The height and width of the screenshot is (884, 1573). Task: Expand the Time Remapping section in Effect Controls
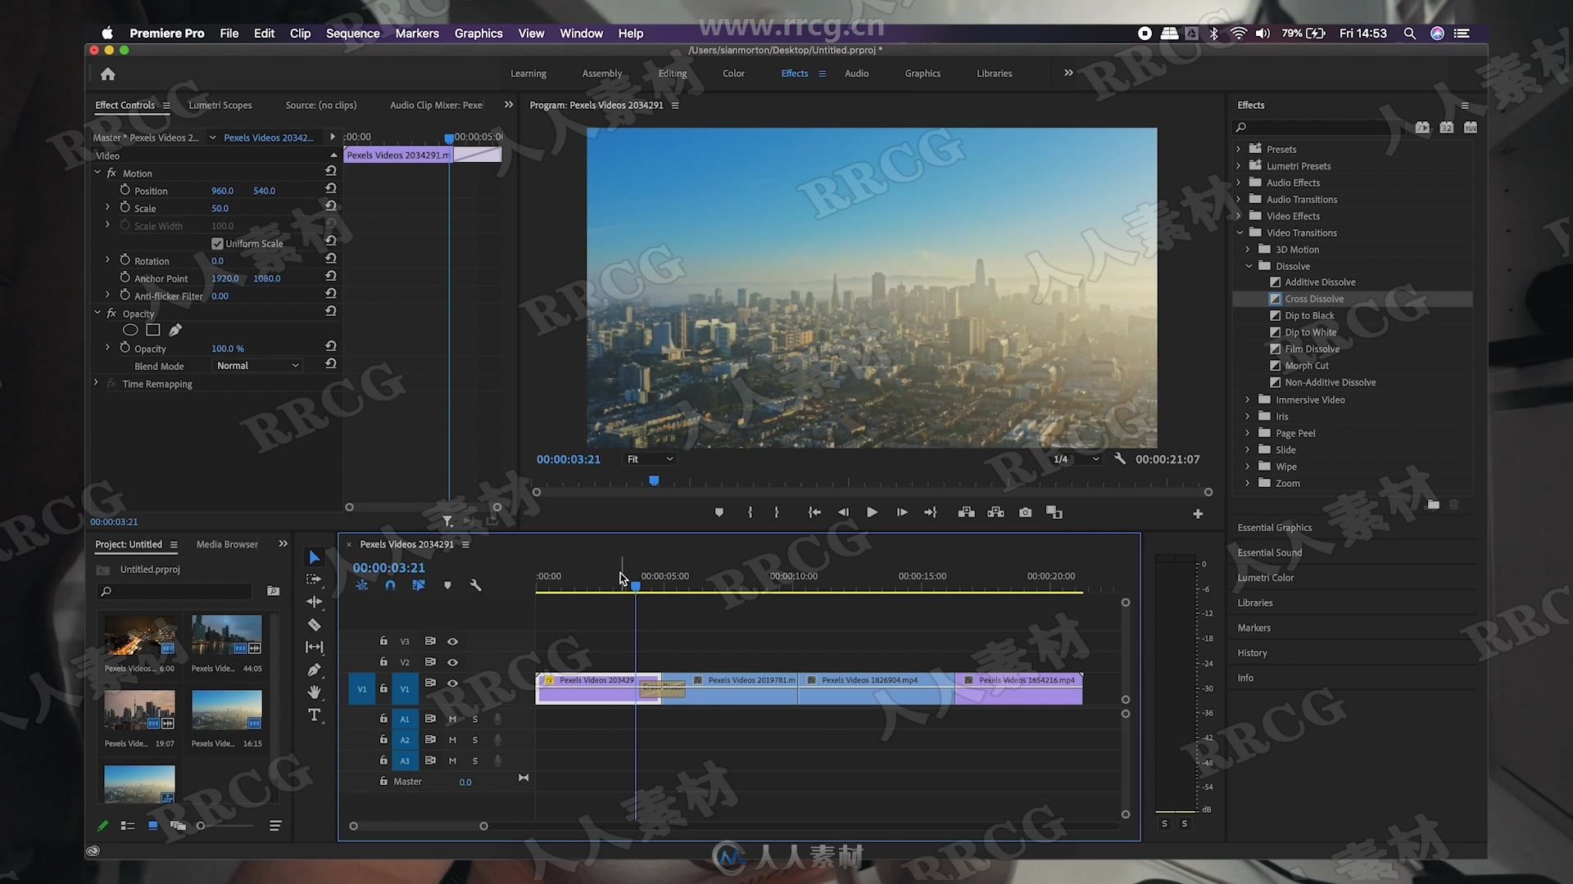tap(96, 383)
